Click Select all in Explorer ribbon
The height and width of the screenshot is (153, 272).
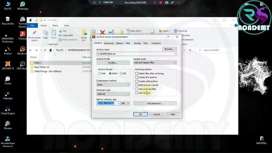(x=181, y=31)
